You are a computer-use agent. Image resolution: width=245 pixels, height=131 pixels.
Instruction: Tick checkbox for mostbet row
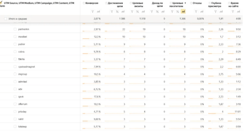tap(15, 37)
